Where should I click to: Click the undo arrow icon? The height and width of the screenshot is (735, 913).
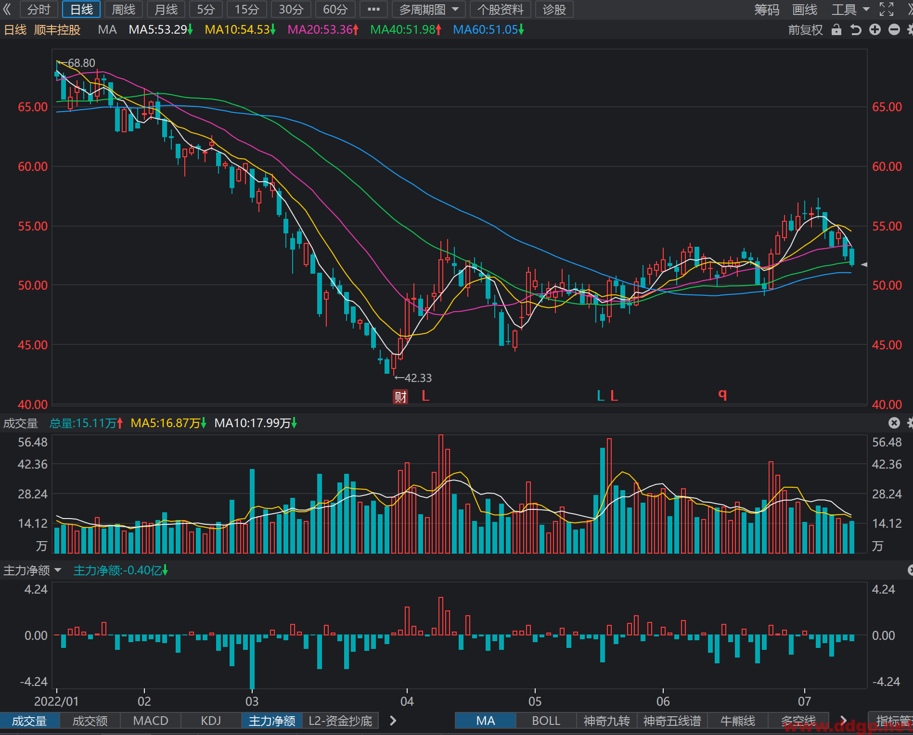point(856,30)
